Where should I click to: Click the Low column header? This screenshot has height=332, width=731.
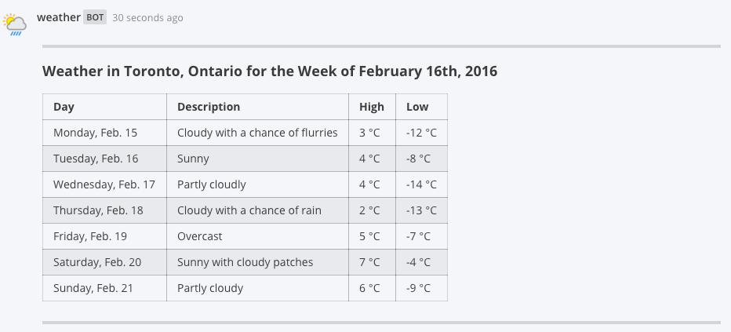pos(417,107)
